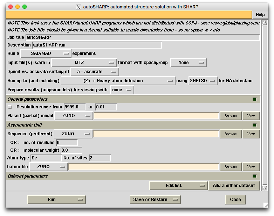The height and width of the screenshot is (216, 274).
Task: Click the window resize grip icon
Action: click(x=266, y=205)
